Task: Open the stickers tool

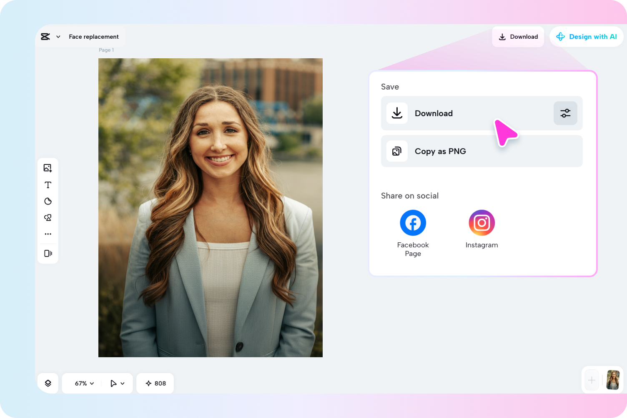Action: pyautogui.click(x=48, y=201)
